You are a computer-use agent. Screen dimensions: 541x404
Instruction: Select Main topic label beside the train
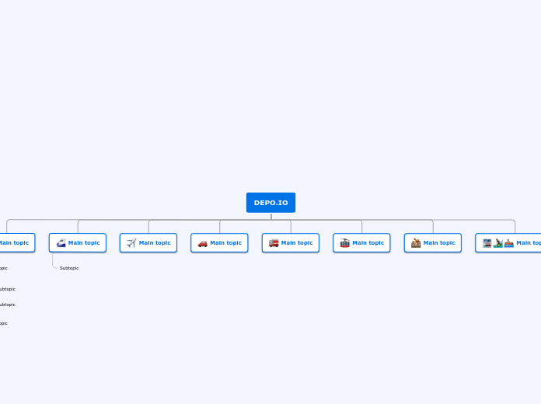point(84,243)
